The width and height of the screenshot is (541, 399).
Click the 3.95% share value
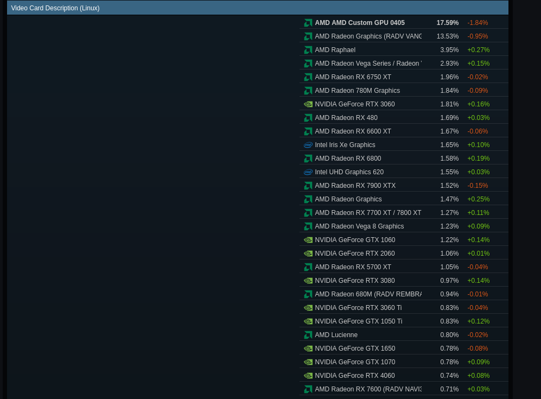(x=449, y=50)
